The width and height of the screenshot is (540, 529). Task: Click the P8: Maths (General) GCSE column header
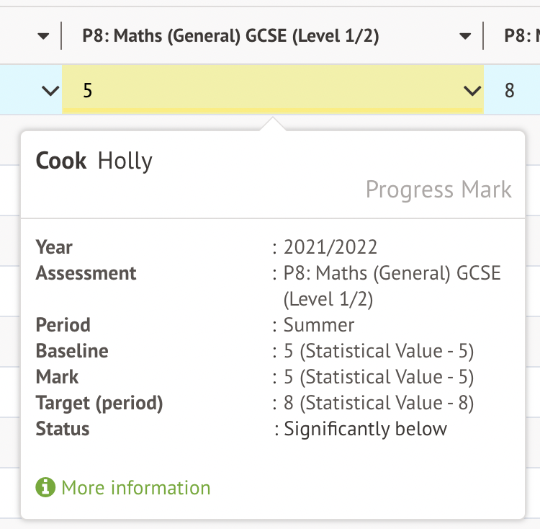point(230,36)
